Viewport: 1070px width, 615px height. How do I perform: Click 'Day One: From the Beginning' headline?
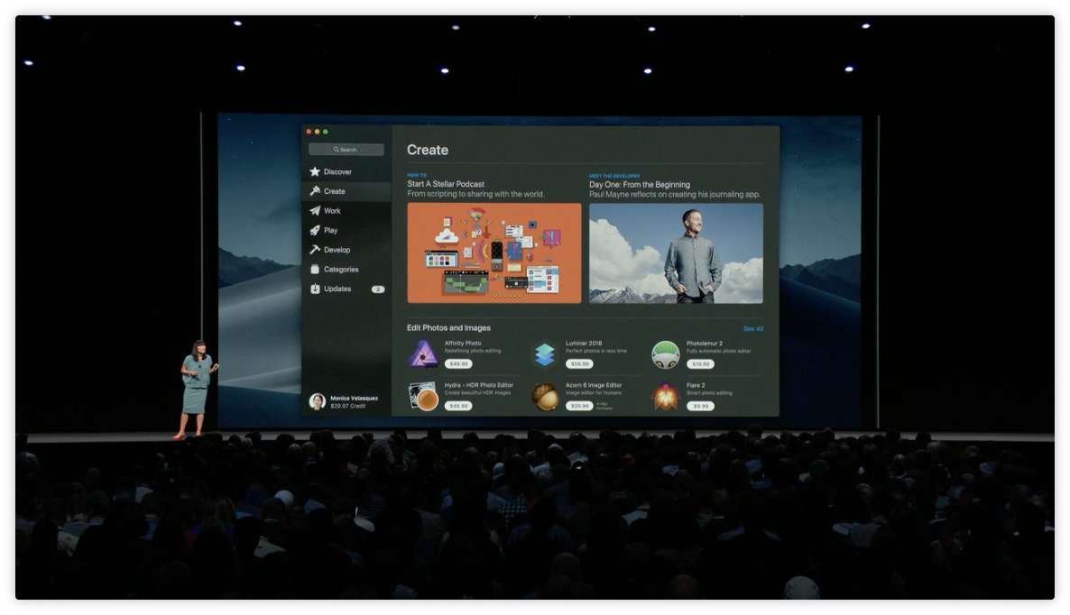coord(640,185)
